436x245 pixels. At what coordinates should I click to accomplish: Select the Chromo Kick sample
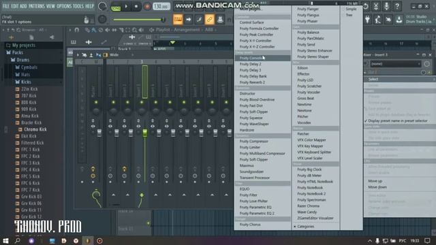[x=35, y=129]
